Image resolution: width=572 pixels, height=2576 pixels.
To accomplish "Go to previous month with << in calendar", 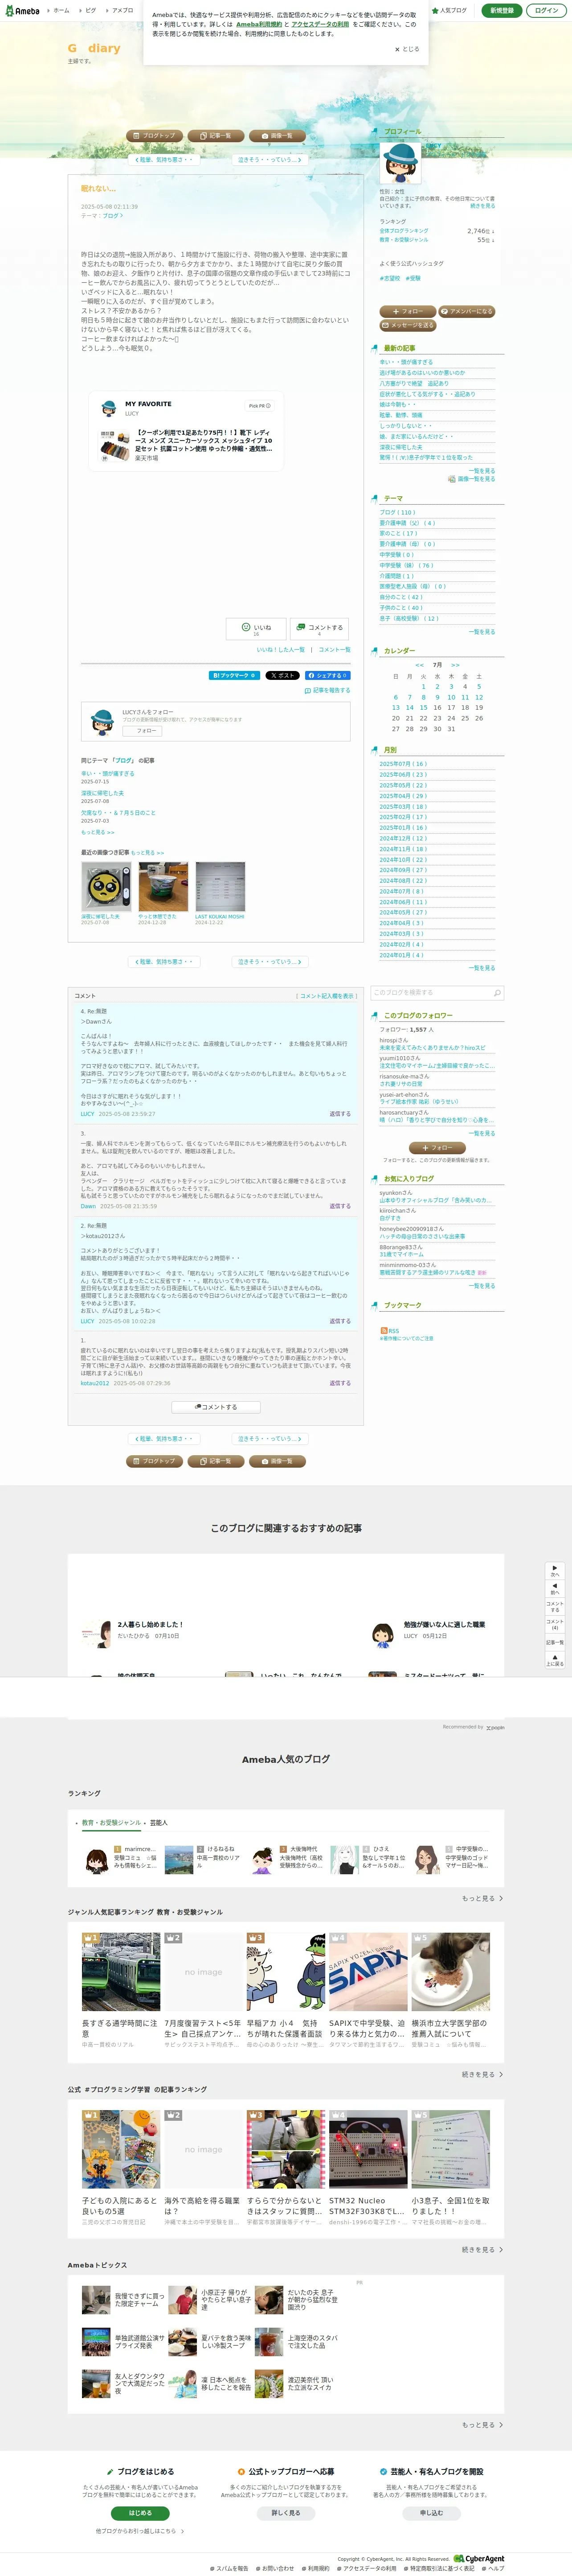I will tap(419, 665).
